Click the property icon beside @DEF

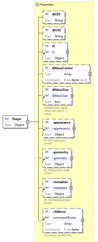[47, 14]
